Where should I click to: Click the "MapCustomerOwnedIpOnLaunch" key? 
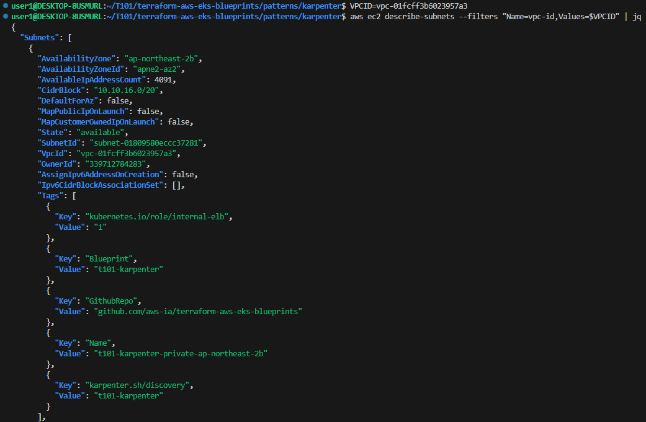click(98, 122)
